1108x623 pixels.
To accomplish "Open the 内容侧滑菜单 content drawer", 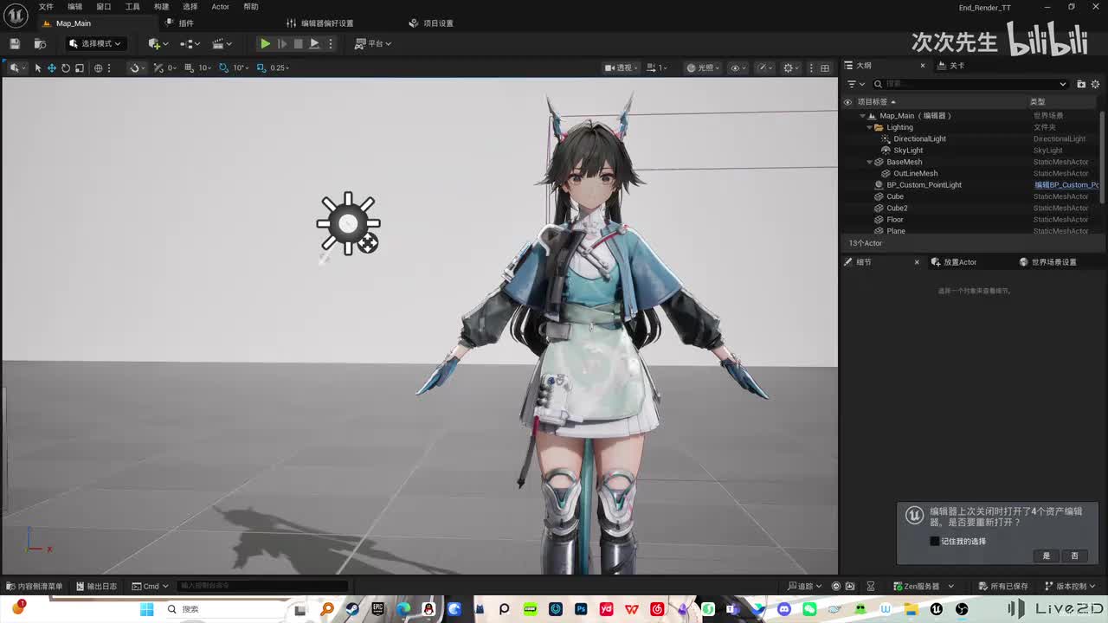I will pos(34,586).
